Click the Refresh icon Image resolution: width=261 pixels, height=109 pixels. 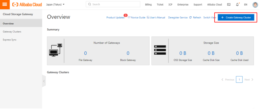(x=190, y=17)
